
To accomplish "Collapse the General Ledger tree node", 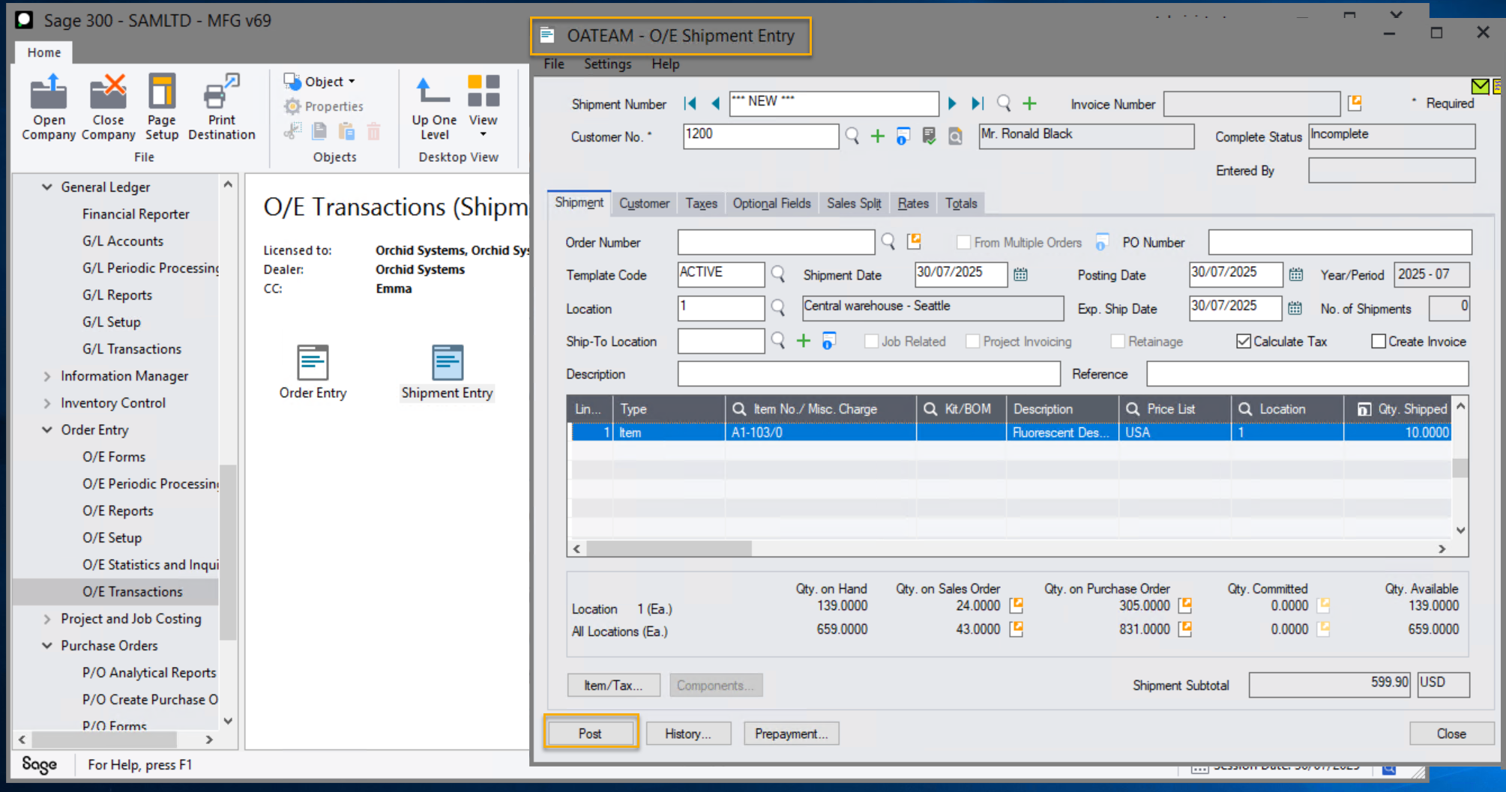I will pyautogui.click(x=46, y=187).
